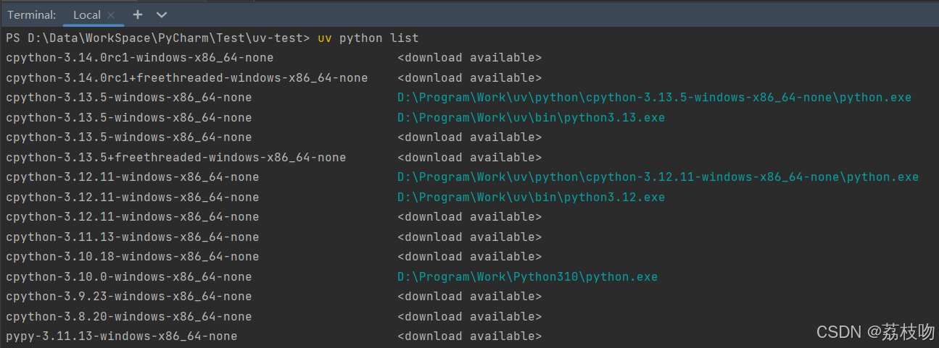939x348 pixels.
Task: Close the Local terminal tab
Action: (111, 14)
